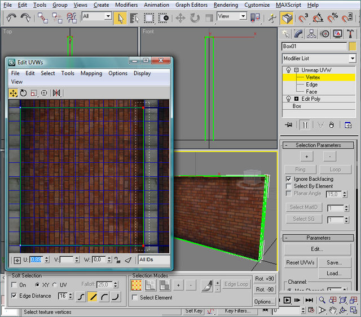Open the Modifier List dropdown
The height and width of the screenshot is (317, 361).
pos(353,58)
